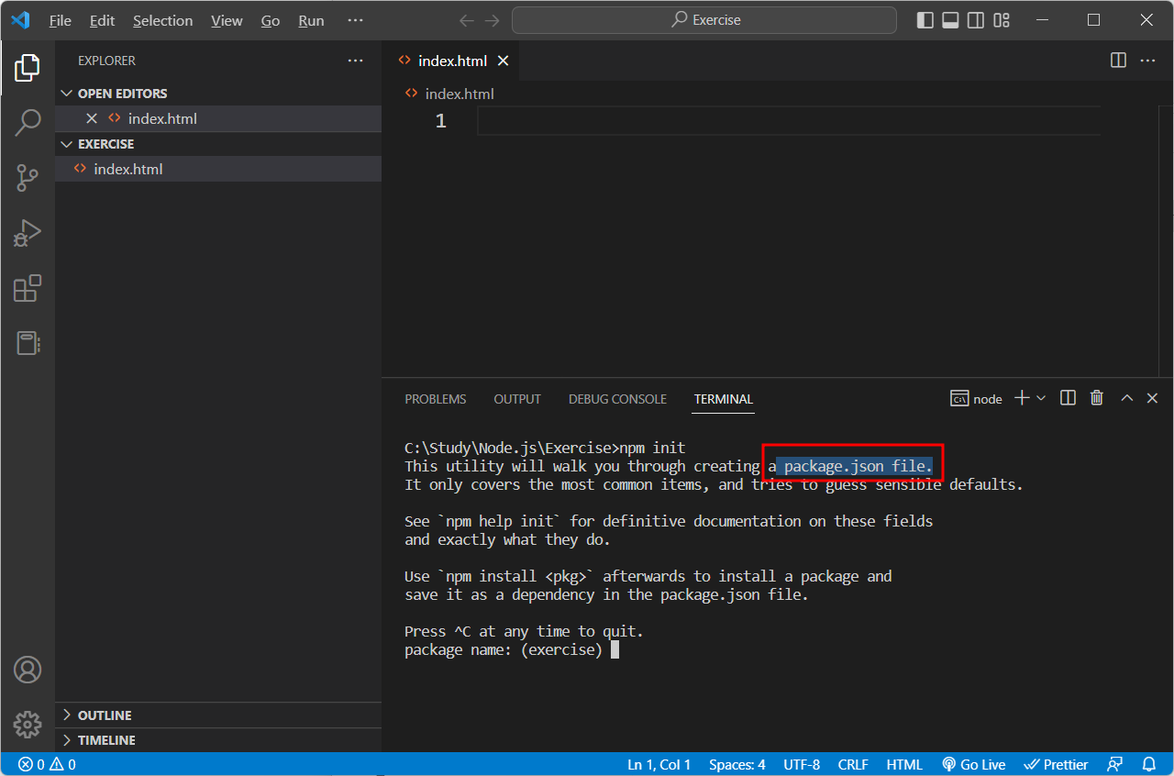This screenshot has width=1174, height=776.
Task: Open the Selection menu
Action: coord(162,19)
